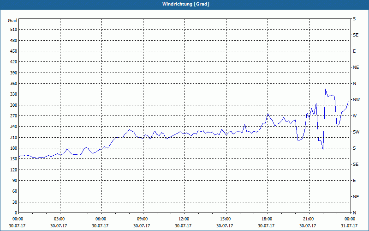Click the 150 axis value
This screenshot has height=231, width=369.
[14, 159]
